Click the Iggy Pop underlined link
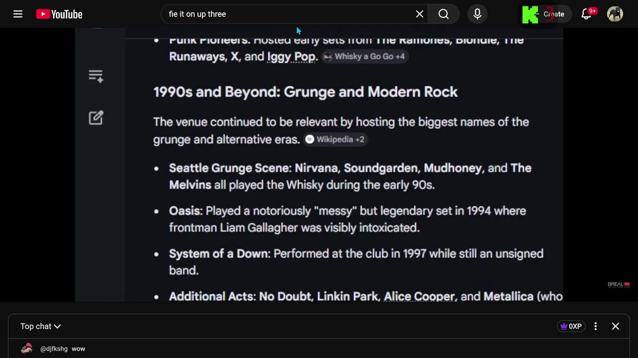638x358 pixels. [291, 57]
